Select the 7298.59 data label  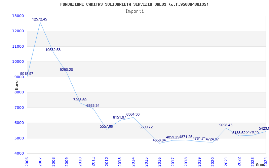click(x=80, y=100)
